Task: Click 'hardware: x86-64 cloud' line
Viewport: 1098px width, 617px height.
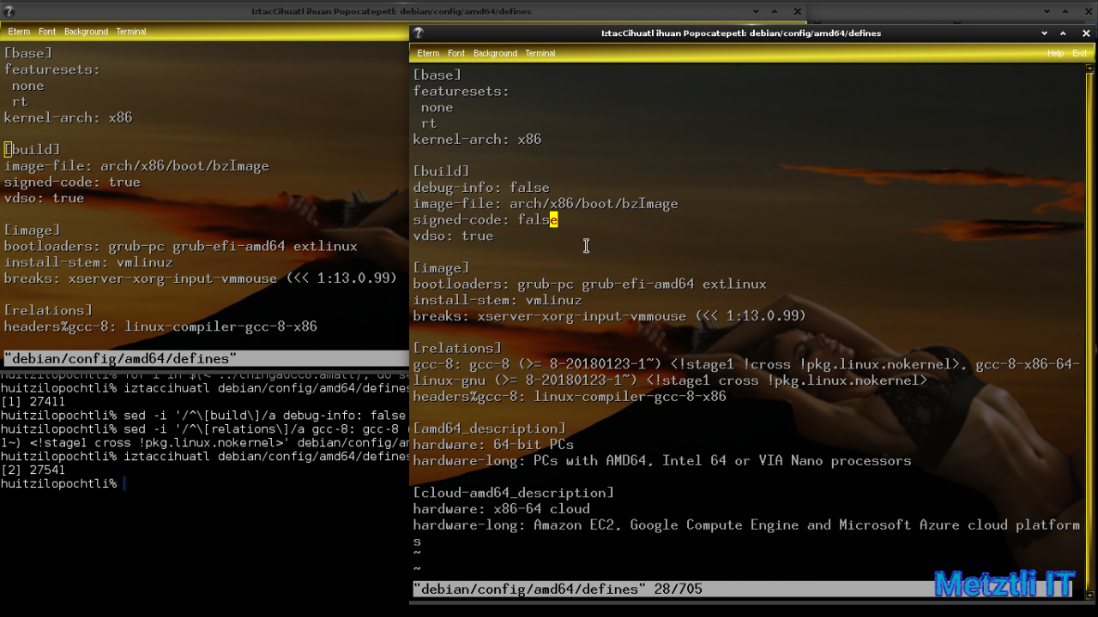Action: 501,509
